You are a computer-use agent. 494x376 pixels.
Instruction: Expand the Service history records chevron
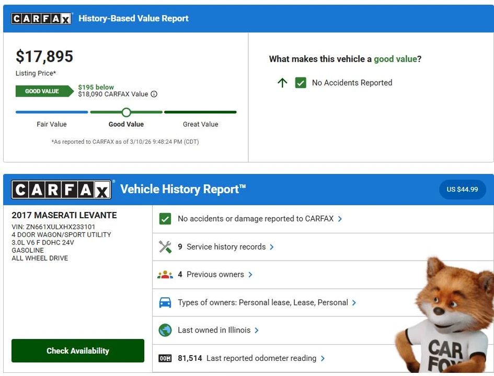point(272,247)
